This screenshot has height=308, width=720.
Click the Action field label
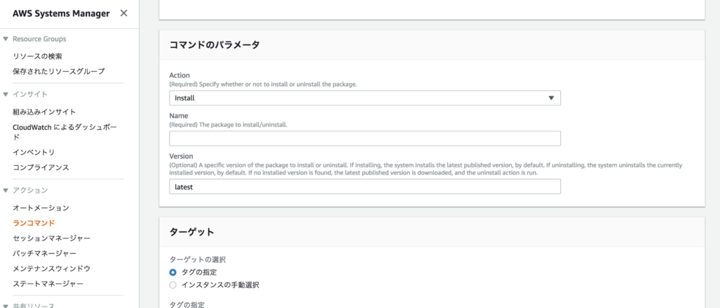pos(179,75)
